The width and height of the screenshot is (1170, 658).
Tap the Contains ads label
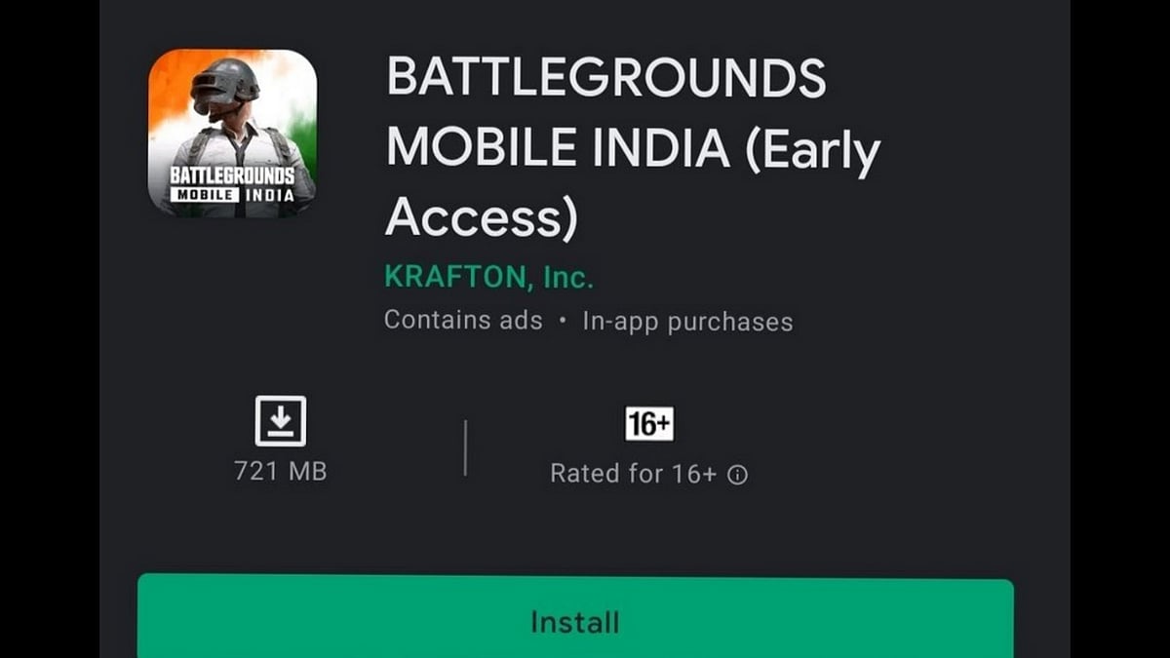click(x=463, y=320)
